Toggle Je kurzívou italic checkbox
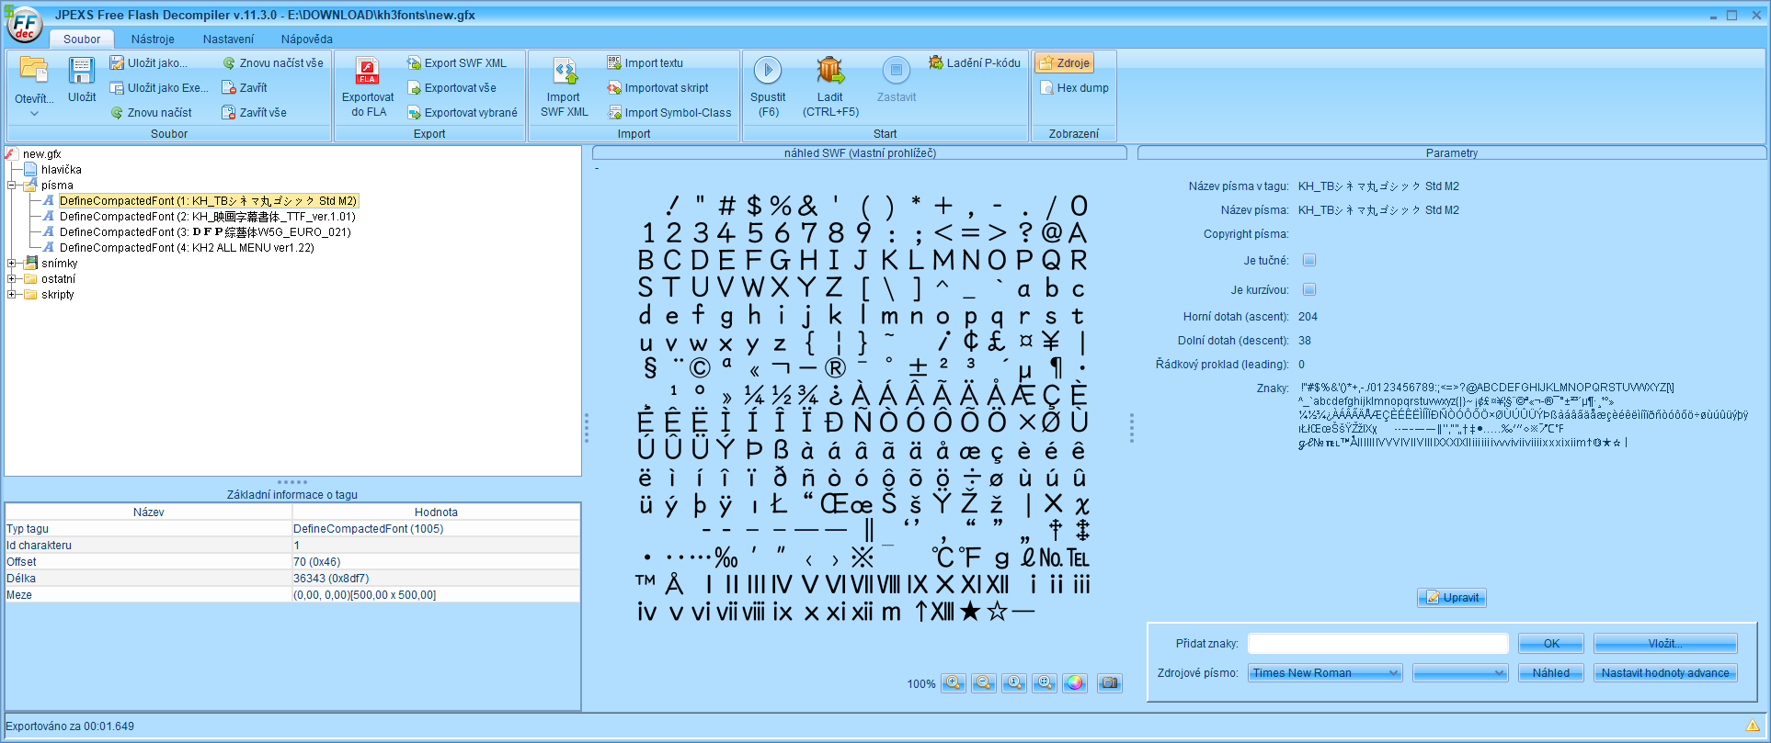The image size is (1771, 743). pyautogui.click(x=1309, y=290)
